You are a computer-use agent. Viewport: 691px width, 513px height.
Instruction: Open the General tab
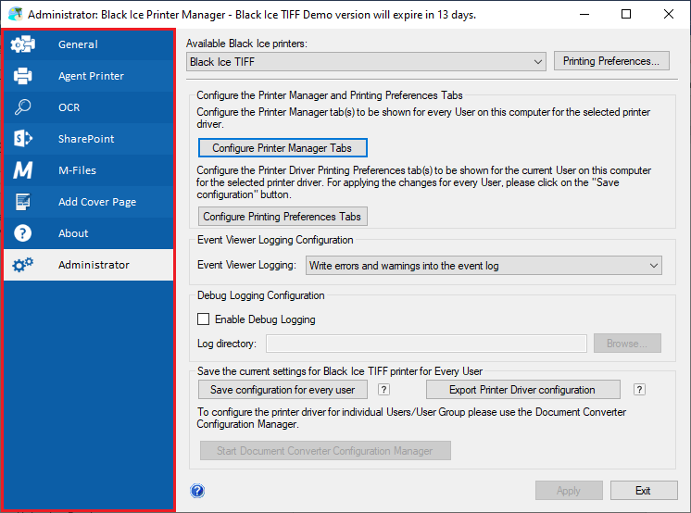pyautogui.click(x=89, y=44)
